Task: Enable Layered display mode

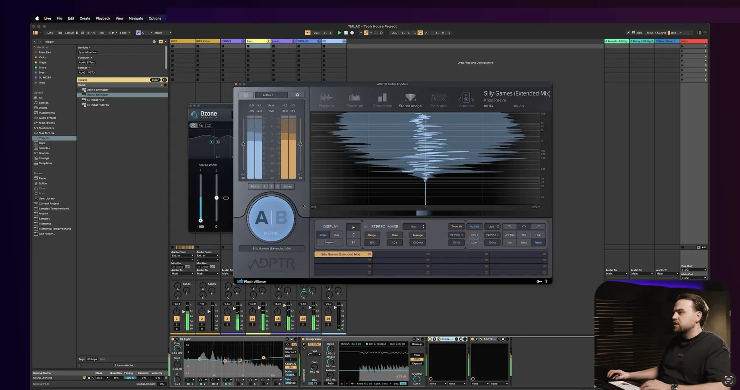Action: (x=330, y=243)
